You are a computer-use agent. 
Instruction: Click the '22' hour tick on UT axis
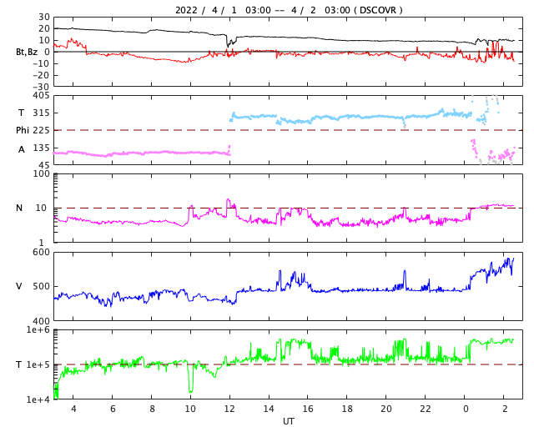click(x=426, y=409)
